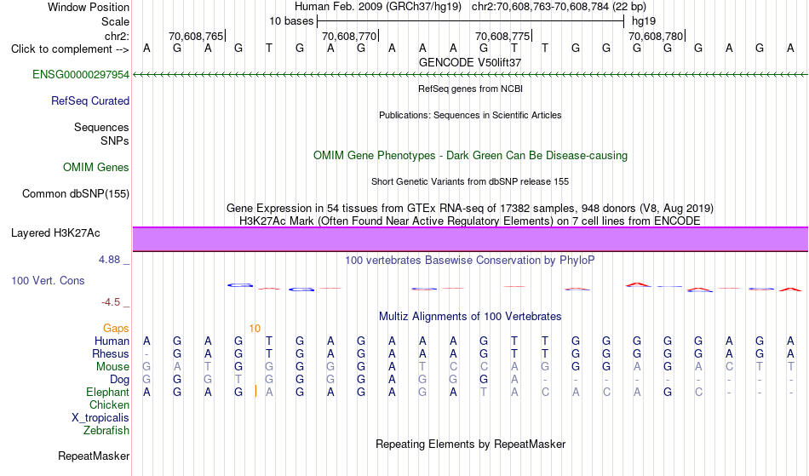Click the Chicken species label
This screenshot has height=476, width=809.
109,404
